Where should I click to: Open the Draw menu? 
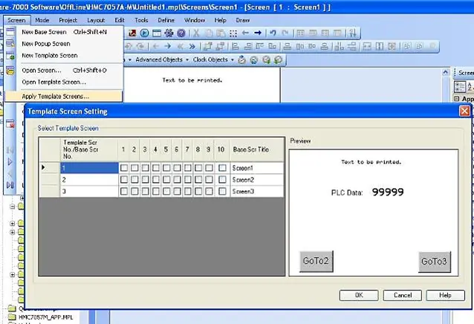(243, 20)
